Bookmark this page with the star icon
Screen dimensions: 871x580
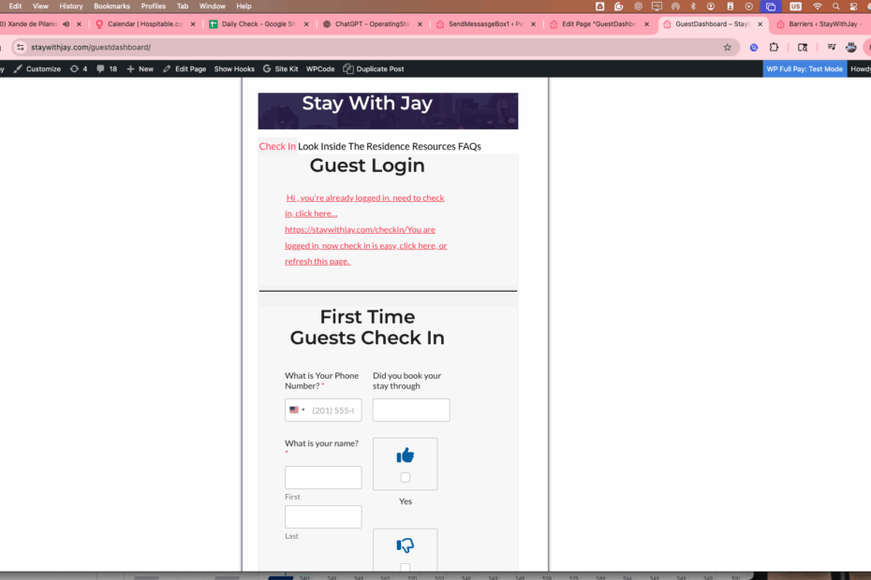click(x=727, y=47)
